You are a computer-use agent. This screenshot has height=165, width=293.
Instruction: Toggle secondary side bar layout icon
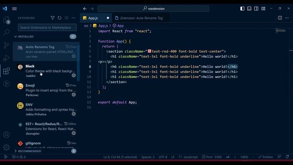tap(256, 9)
